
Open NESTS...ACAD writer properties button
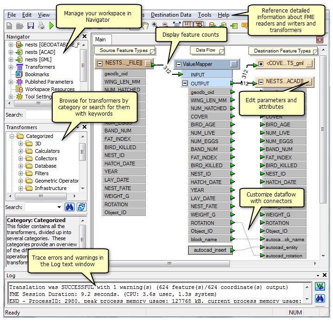[308, 82]
